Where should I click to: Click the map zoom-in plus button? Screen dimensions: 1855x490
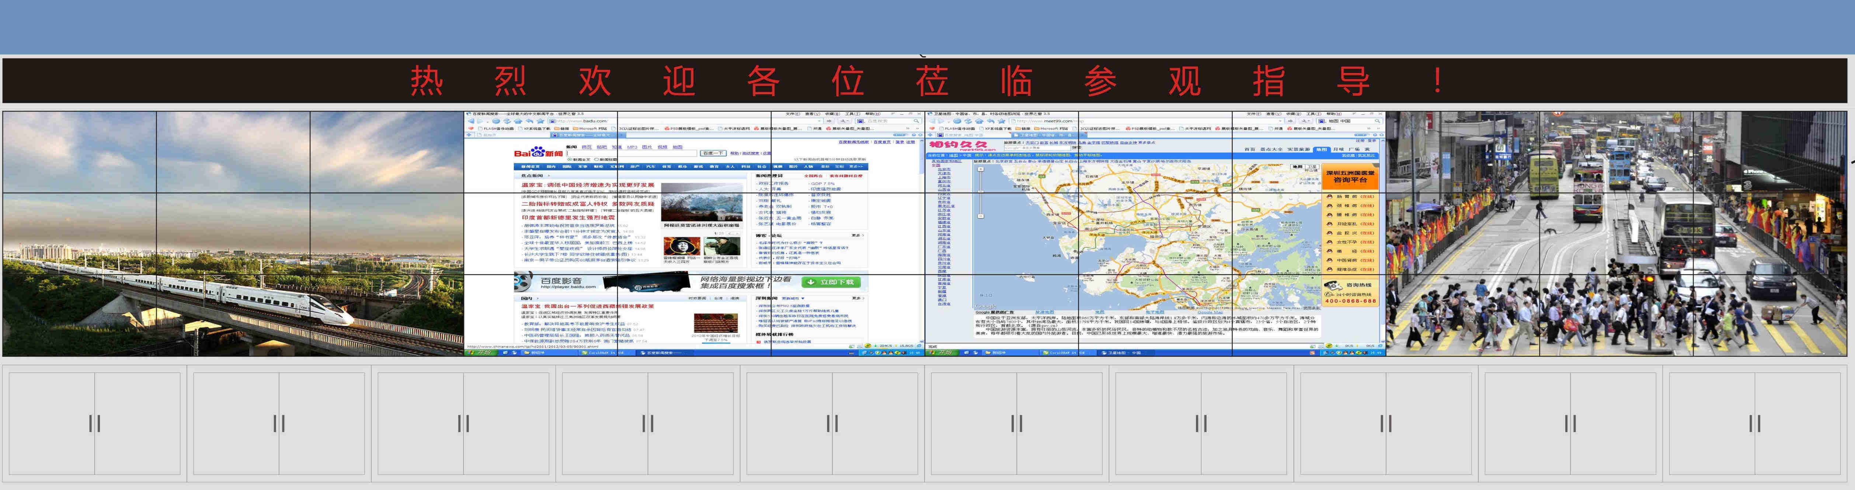point(981,170)
